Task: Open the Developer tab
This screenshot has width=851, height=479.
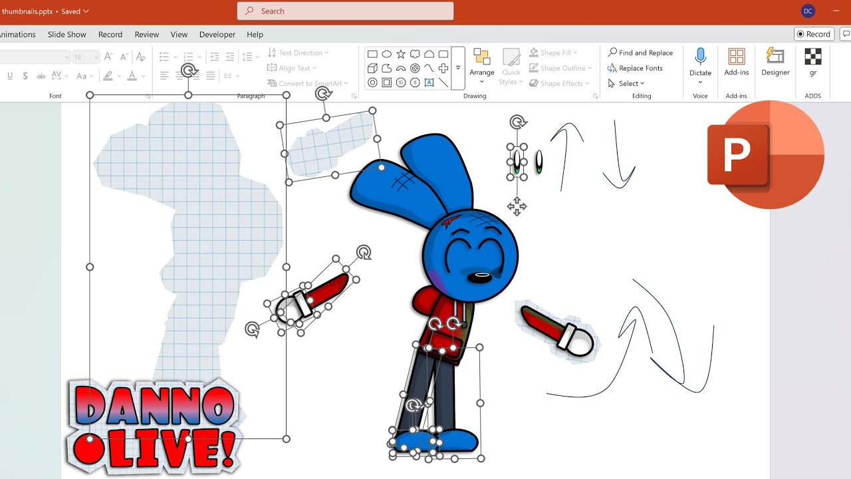Action: 217,35
